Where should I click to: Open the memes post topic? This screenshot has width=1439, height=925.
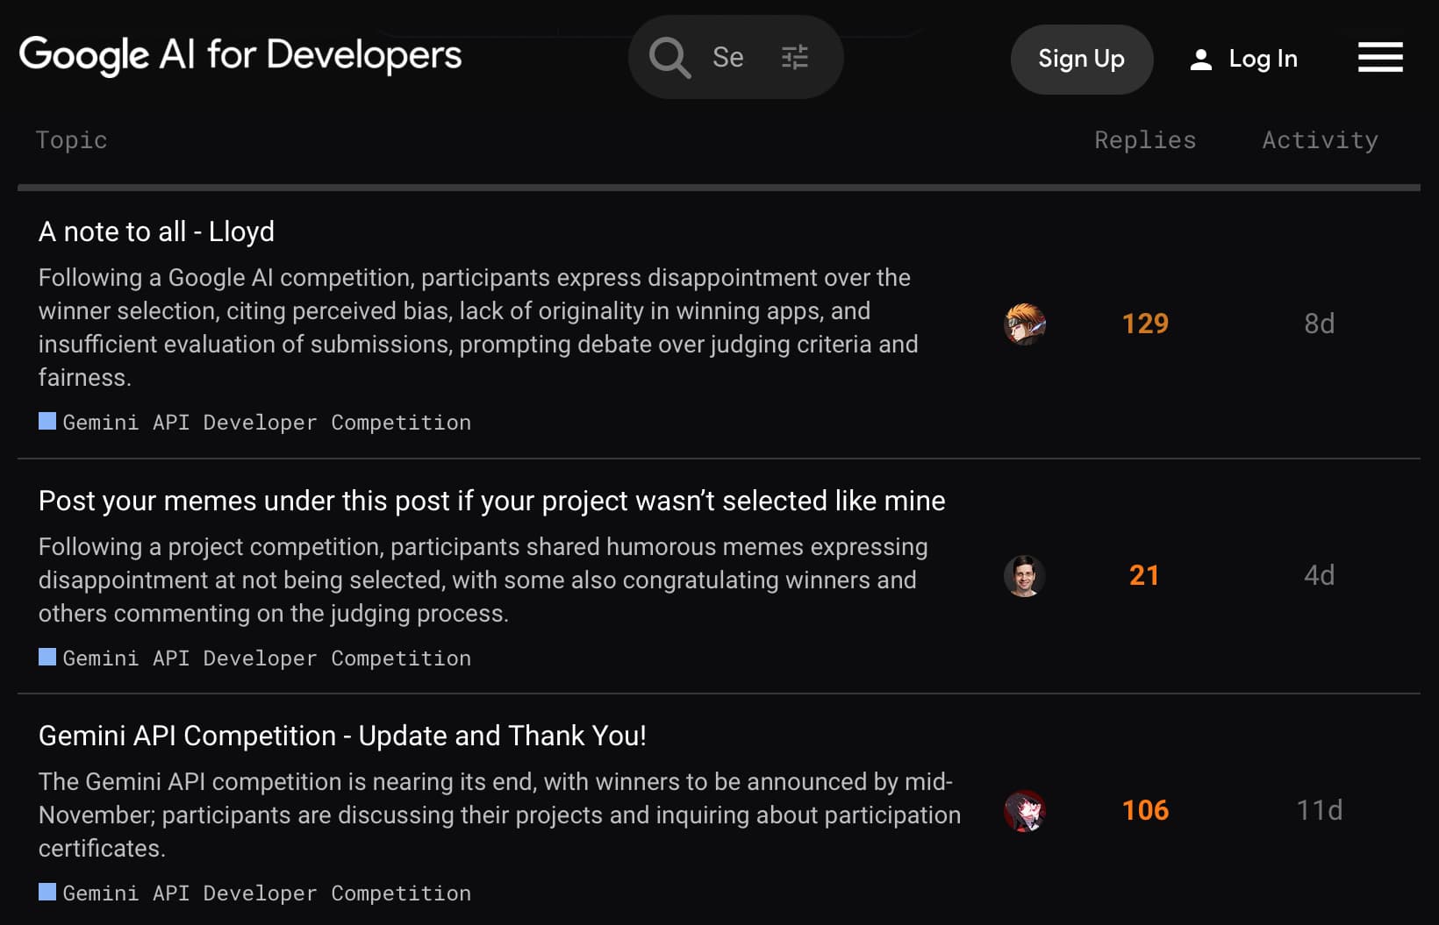(x=491, y=501)
